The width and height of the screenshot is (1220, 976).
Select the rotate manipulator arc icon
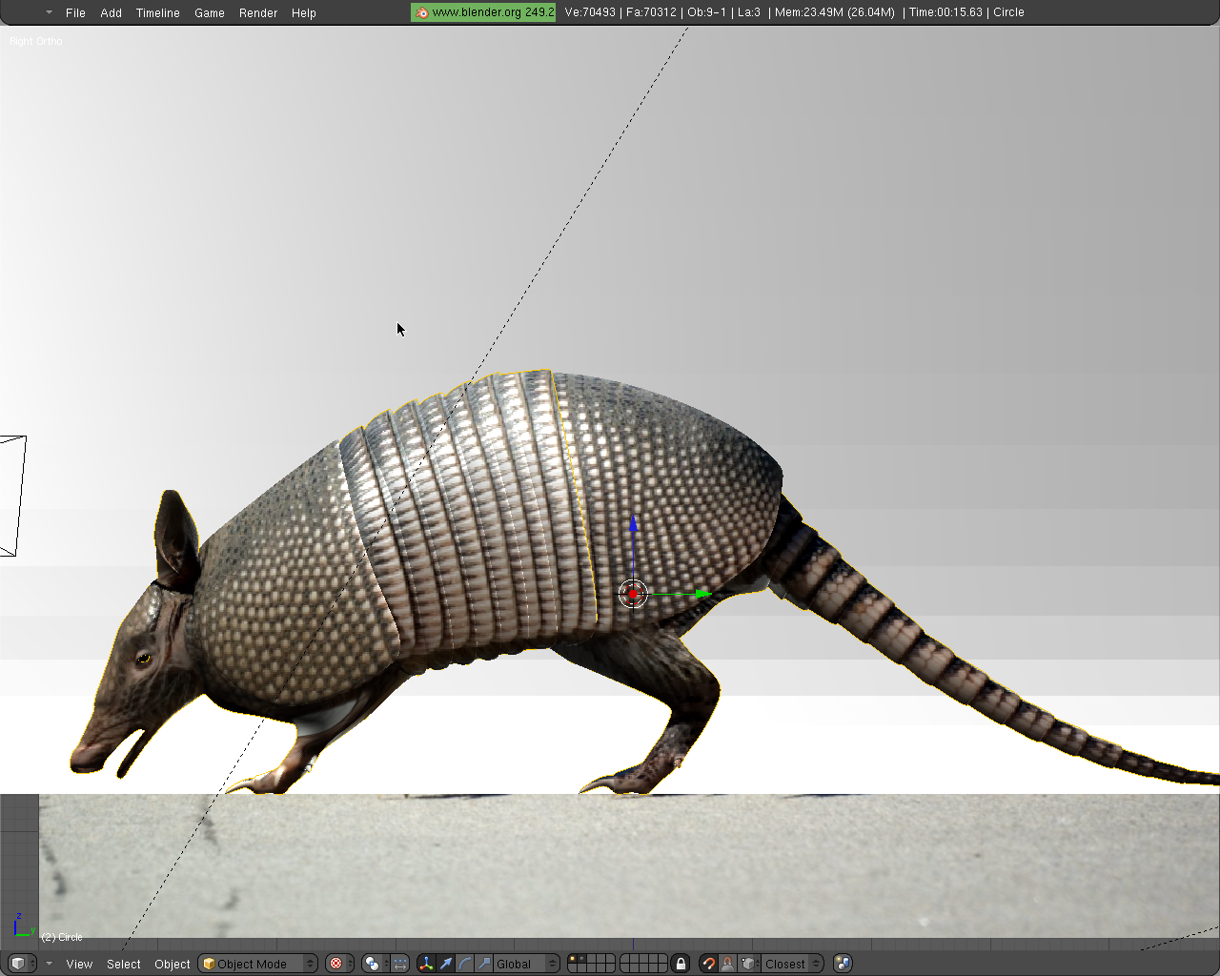(465, 964)
